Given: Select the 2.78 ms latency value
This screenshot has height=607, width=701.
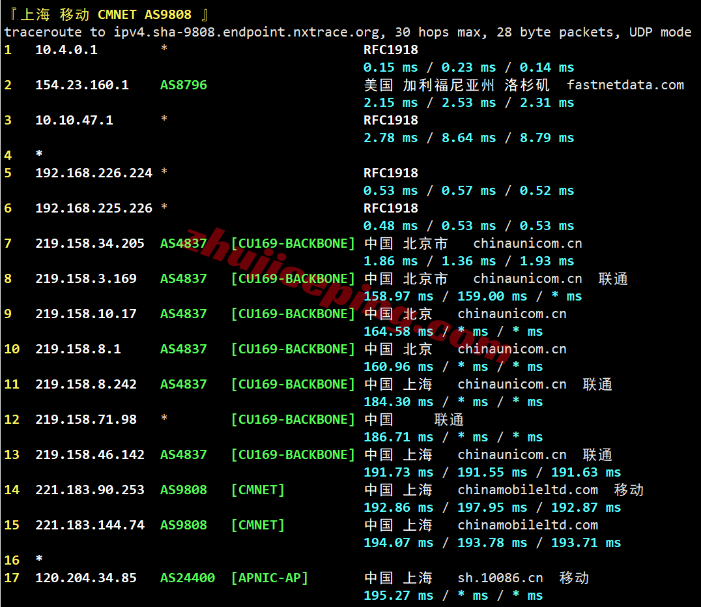Looking at the screenshot, I should pos(391,138).
